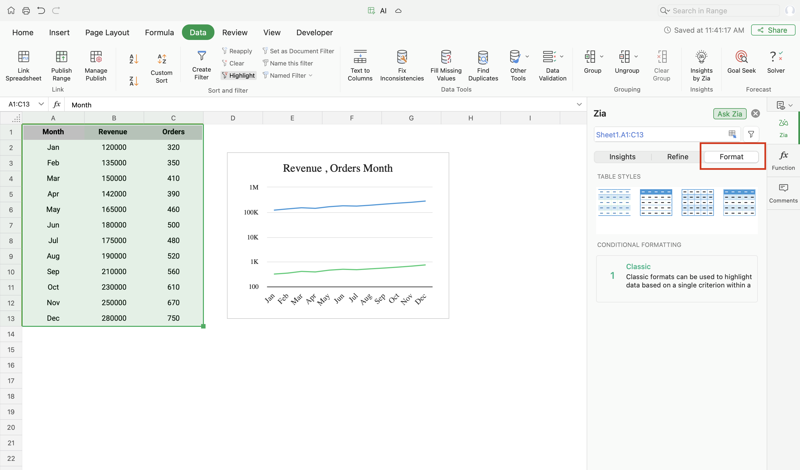The height and width of the screenshot is (470, 800).
Task: Expand the Data Validation dropdown arrow
Action: pyautogui.click(x=562, y=57)
